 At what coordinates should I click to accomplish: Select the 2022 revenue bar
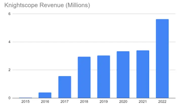(x=162, y=59)
